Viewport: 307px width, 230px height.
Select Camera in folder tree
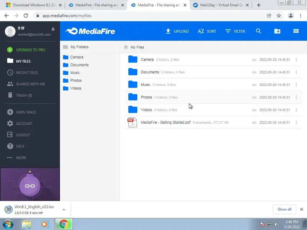[x=73, y=57]
